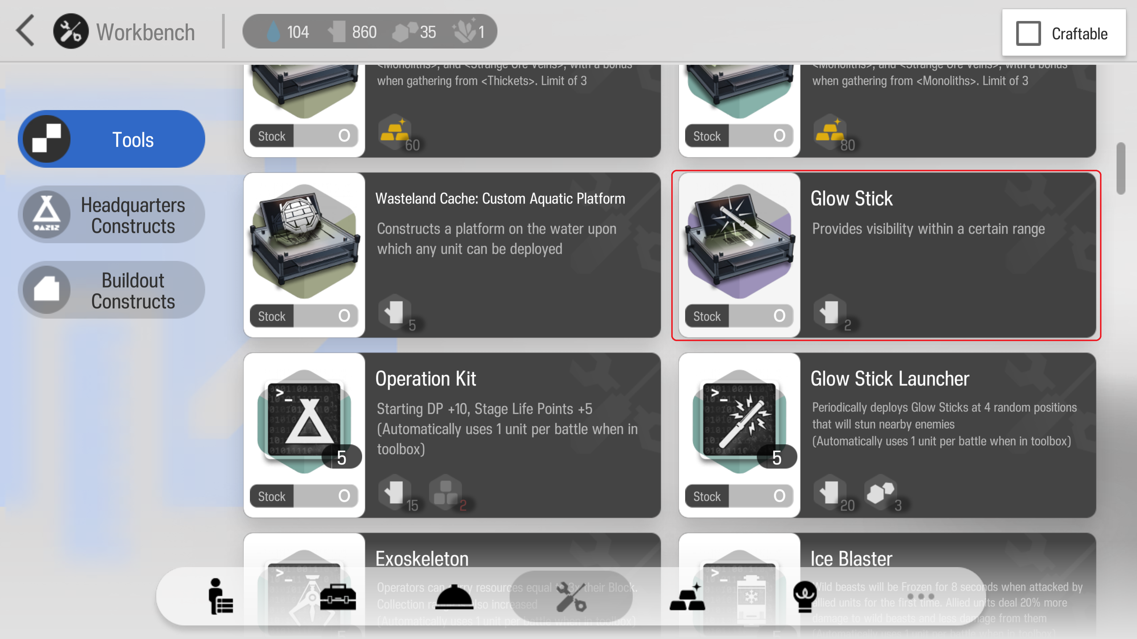Open the operator list icon in bottom bar
1137x639 pixels.
point(220,596)
